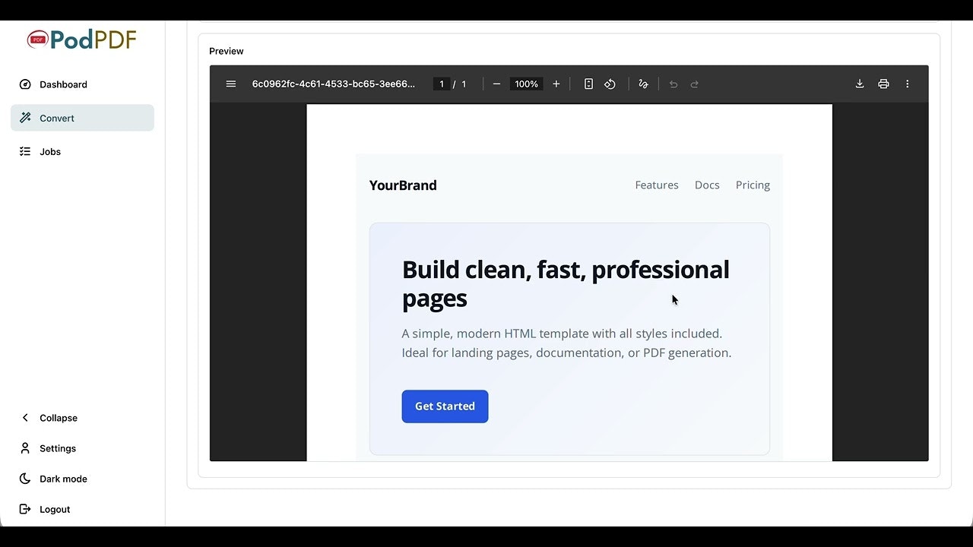Click the undo arrow in the viewer toolbar

(x=673, y=84)
